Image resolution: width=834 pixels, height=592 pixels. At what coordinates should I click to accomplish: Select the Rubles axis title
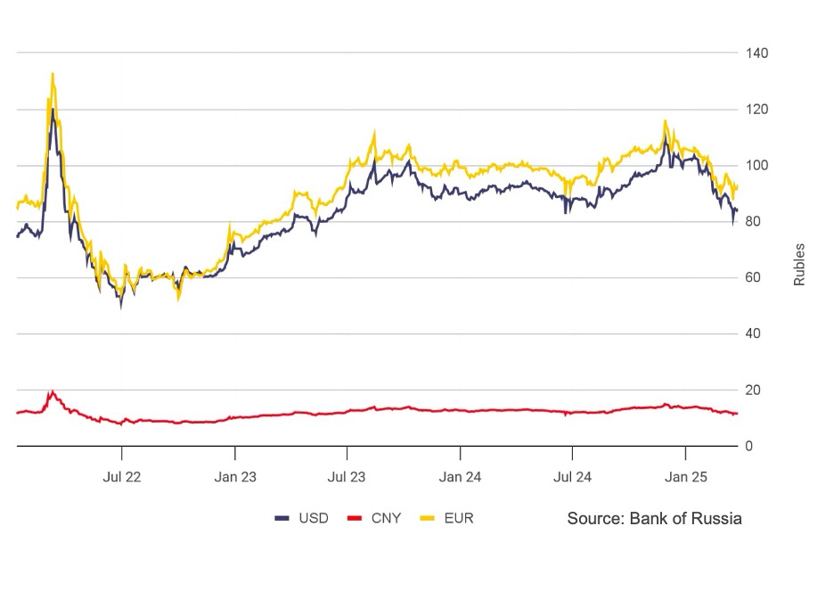point(799,264)
